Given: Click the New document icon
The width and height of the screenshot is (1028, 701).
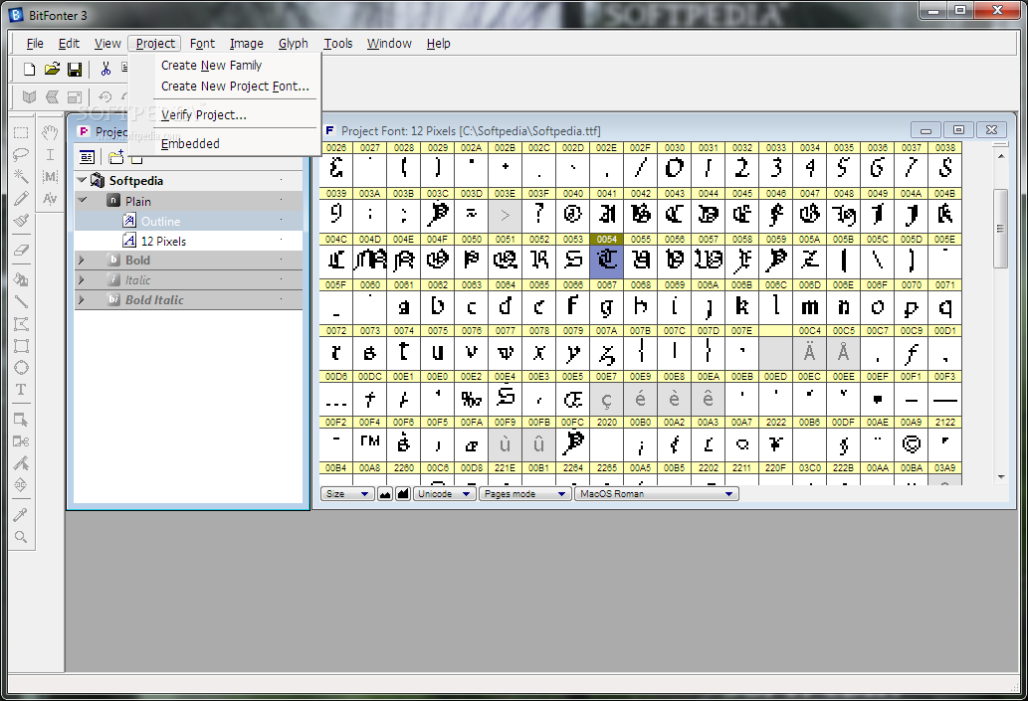Looking at the screenshot, I should (30, 69).
